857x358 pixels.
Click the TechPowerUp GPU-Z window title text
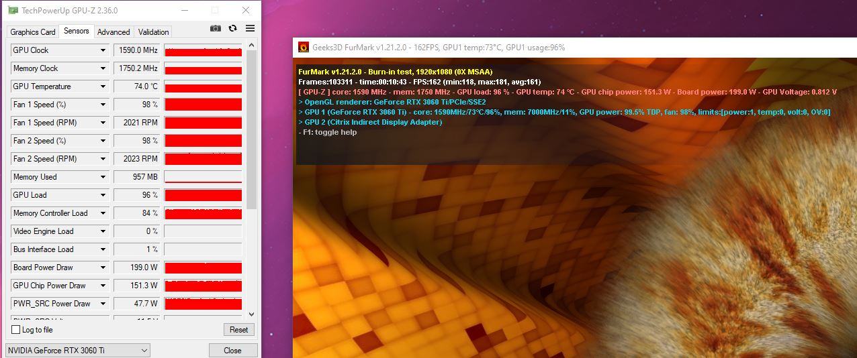pos(70,10)
